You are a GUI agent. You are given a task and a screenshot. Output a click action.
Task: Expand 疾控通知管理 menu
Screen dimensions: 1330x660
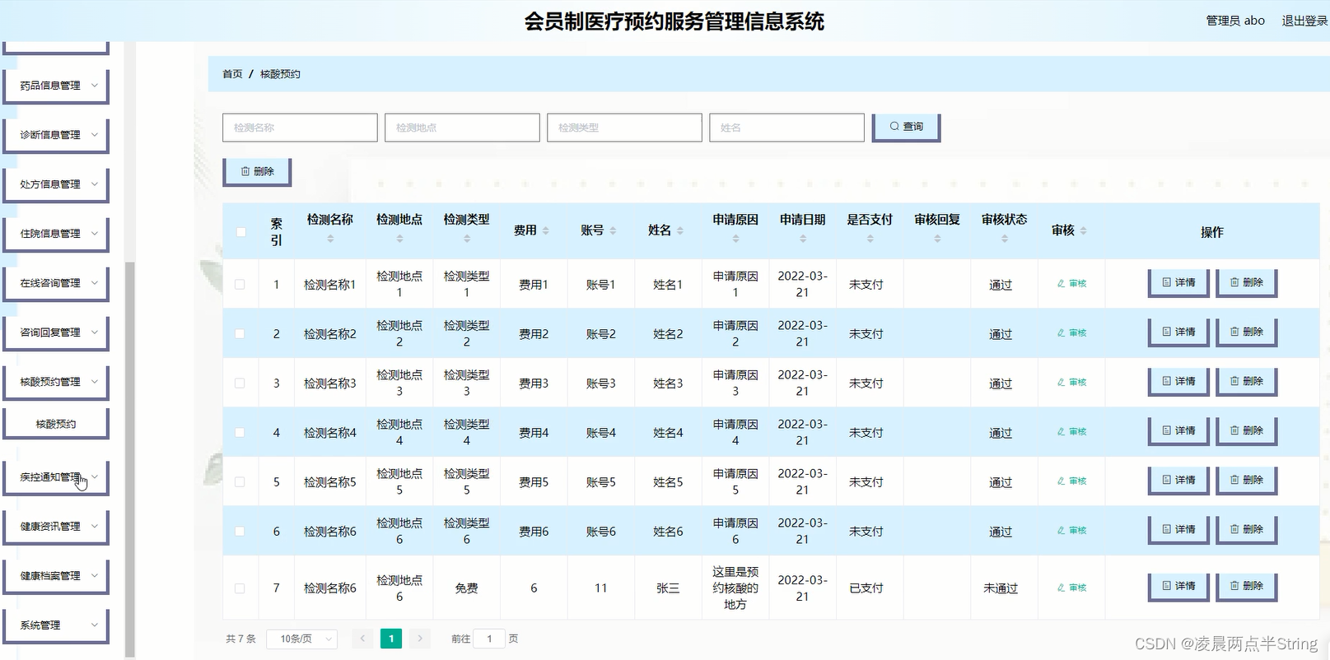56,477
